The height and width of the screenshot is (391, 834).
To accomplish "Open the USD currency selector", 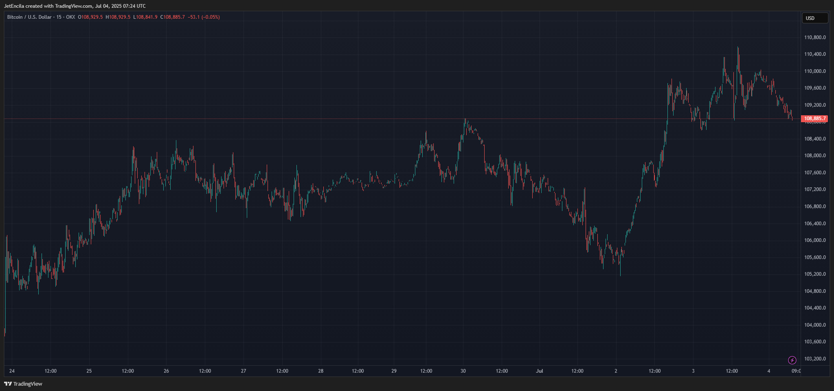I will (x=815, y=18).
